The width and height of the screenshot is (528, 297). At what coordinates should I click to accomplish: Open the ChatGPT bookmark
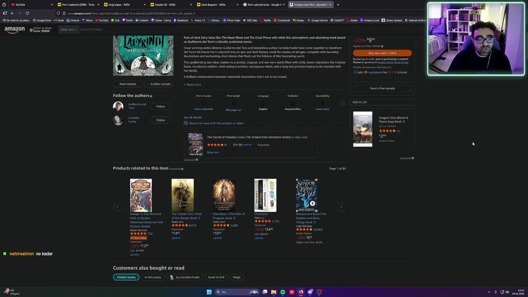click(337, 20)
